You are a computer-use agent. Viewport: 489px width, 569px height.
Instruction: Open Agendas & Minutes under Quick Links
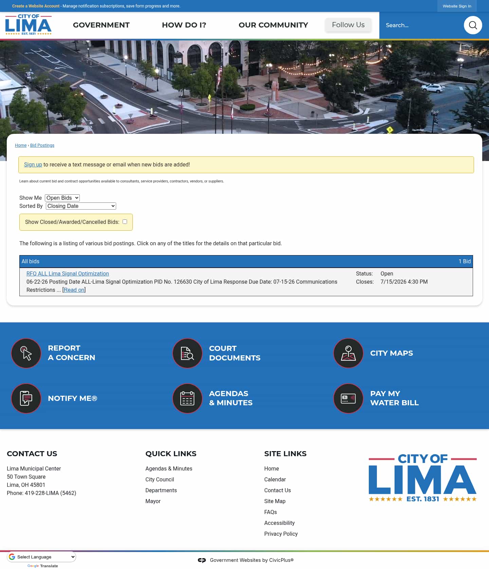pos(169,468)
